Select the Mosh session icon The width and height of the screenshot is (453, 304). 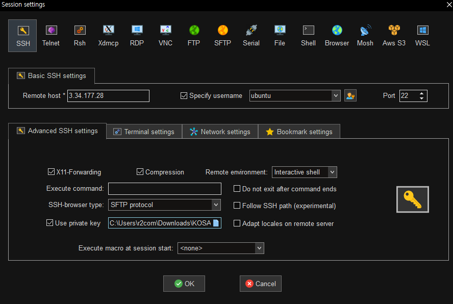pyautogui.click(x=365, y=36)
